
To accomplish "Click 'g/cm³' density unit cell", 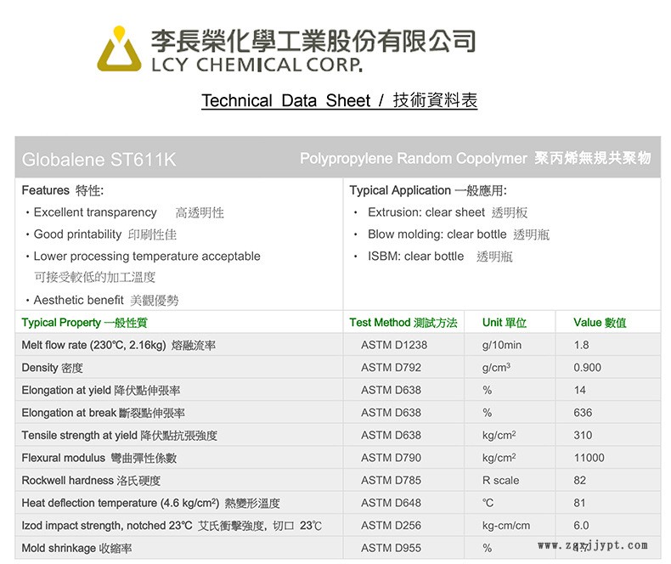I will click(x=496, y=368).
